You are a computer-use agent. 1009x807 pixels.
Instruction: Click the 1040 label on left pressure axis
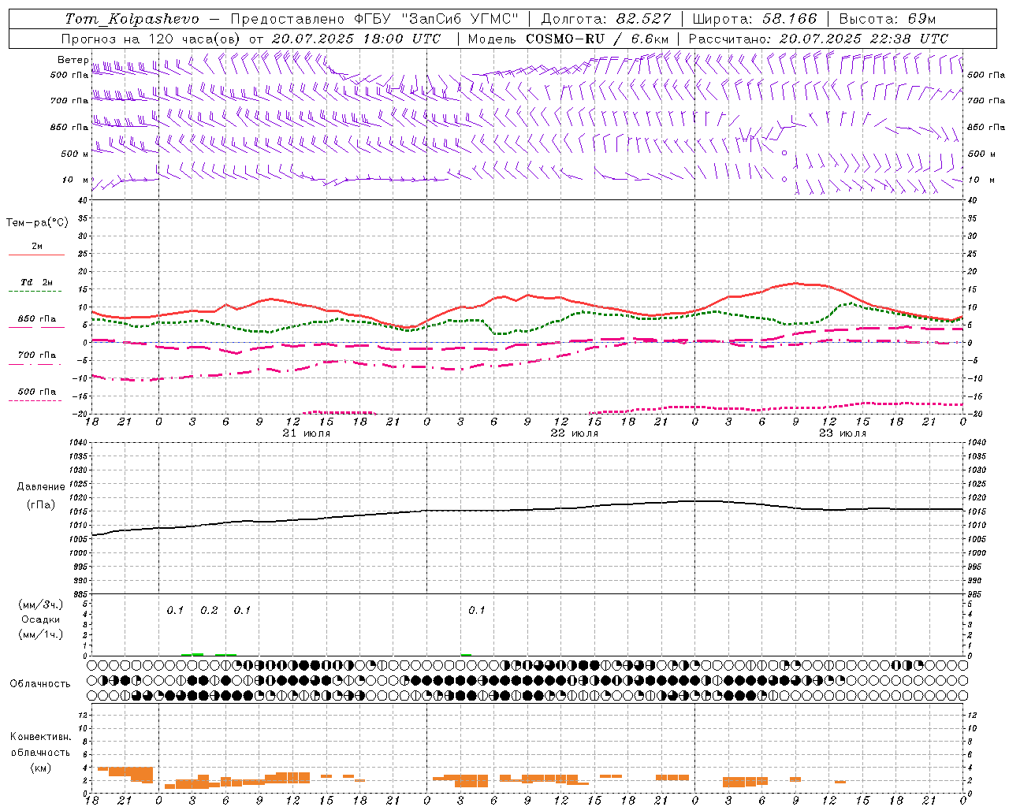tap(77, 443)
